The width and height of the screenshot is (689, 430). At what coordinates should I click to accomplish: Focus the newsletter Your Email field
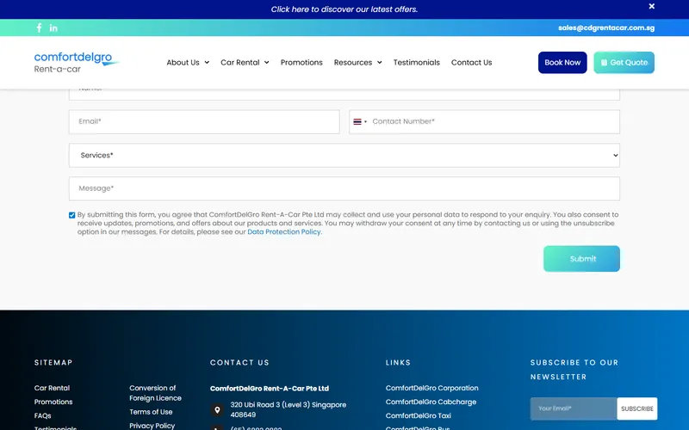click(x=574, y=408)
